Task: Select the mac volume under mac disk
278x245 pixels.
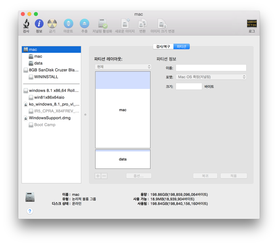Action: tap(51, 56)
